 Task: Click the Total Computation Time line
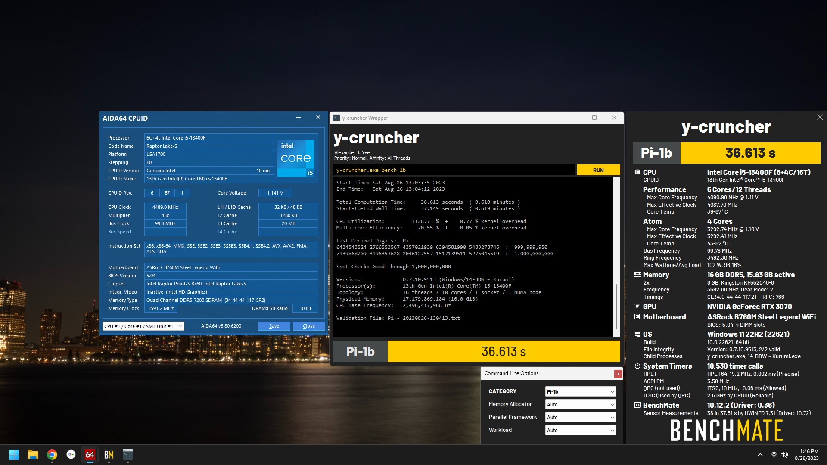coord(428,202)
